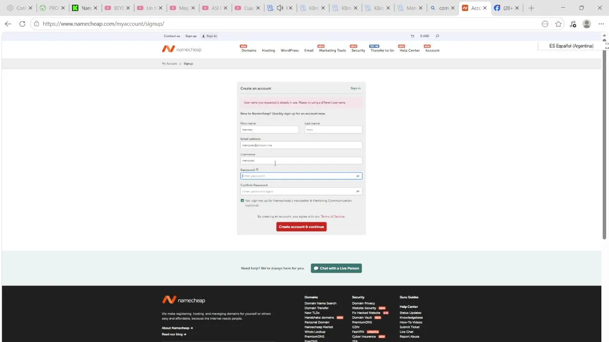Screen dimensions: 609x342
Task: Click the browser address bar URL
Action: [103, 24]
